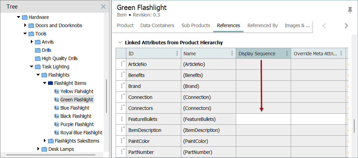Expand the Doors and Doorknobs folder
This screenshot has height=158, width=358.
[x=25, y=25]
